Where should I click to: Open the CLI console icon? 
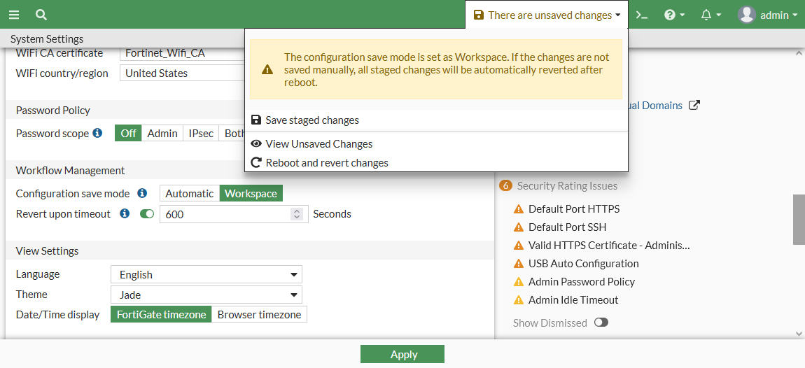[x=641, y=15]
